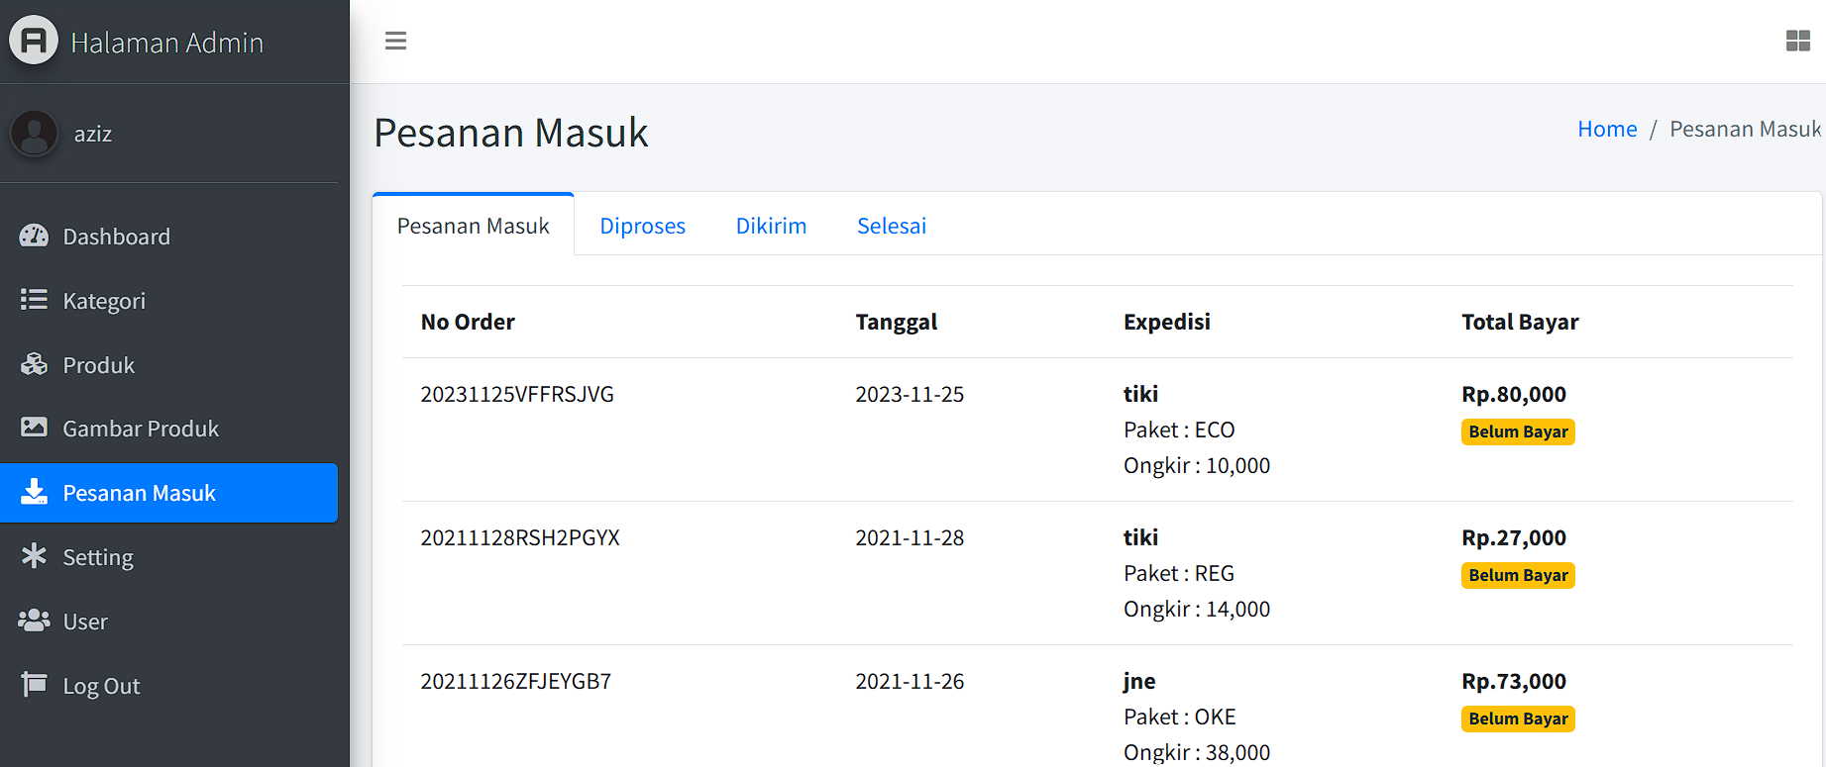Click the Produk cubes icon
This screenshot has height=767, width=1826.
pos(34,364)
